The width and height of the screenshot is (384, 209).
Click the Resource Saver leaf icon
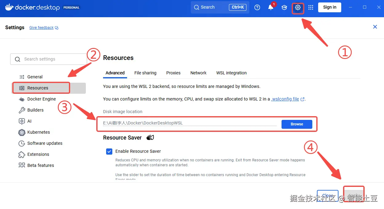pos(150,137)
